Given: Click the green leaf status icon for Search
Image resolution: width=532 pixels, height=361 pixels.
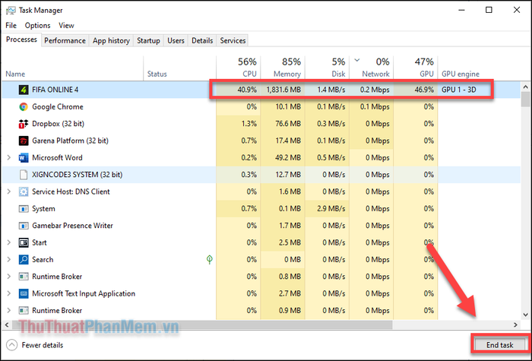Looking at the screenshot, I should (209, 260).
